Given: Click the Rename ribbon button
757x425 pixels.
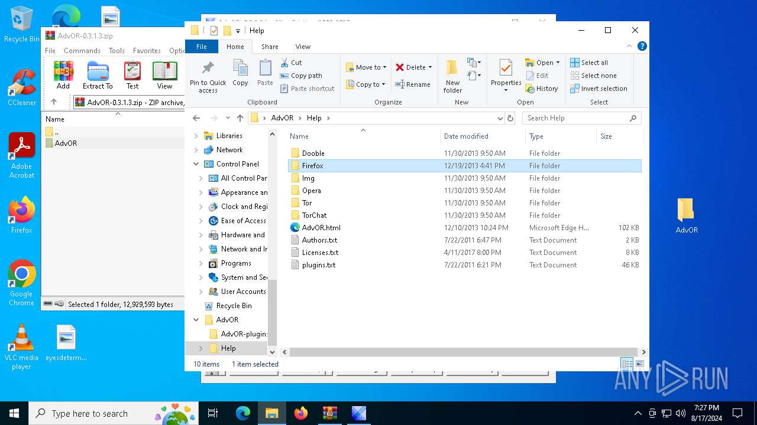Looking at the screenshot, I should coord(412,84).
